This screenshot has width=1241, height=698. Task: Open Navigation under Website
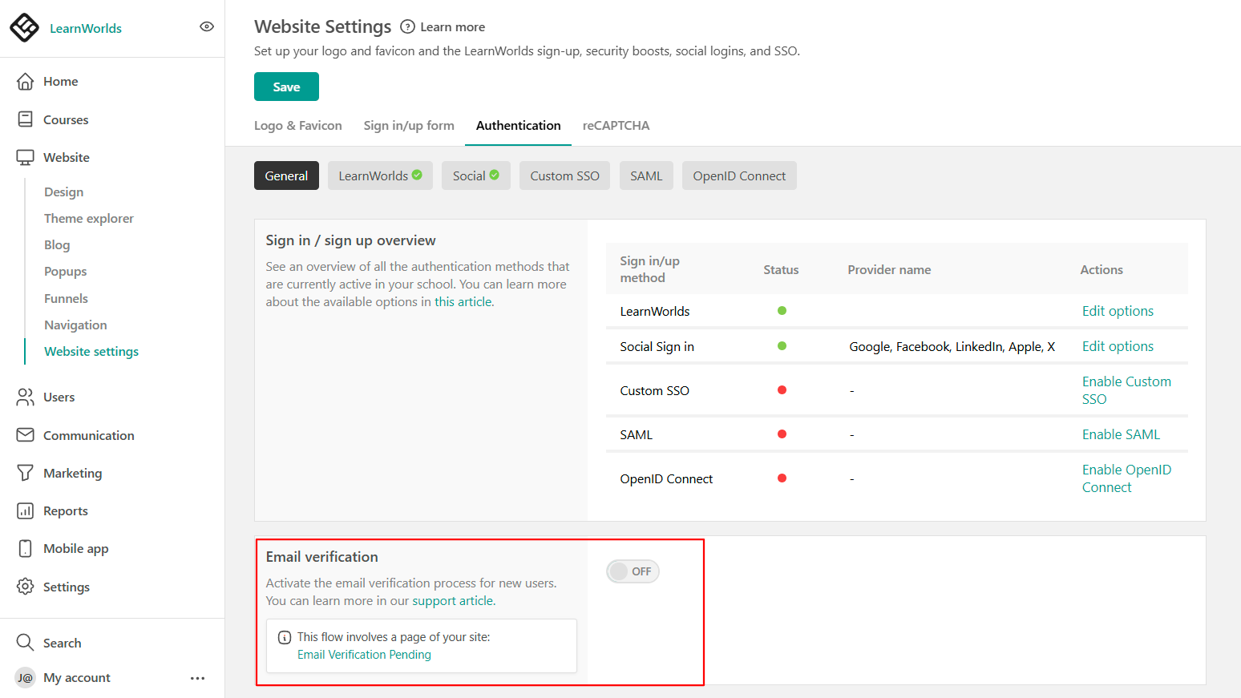tap(75, 325)
